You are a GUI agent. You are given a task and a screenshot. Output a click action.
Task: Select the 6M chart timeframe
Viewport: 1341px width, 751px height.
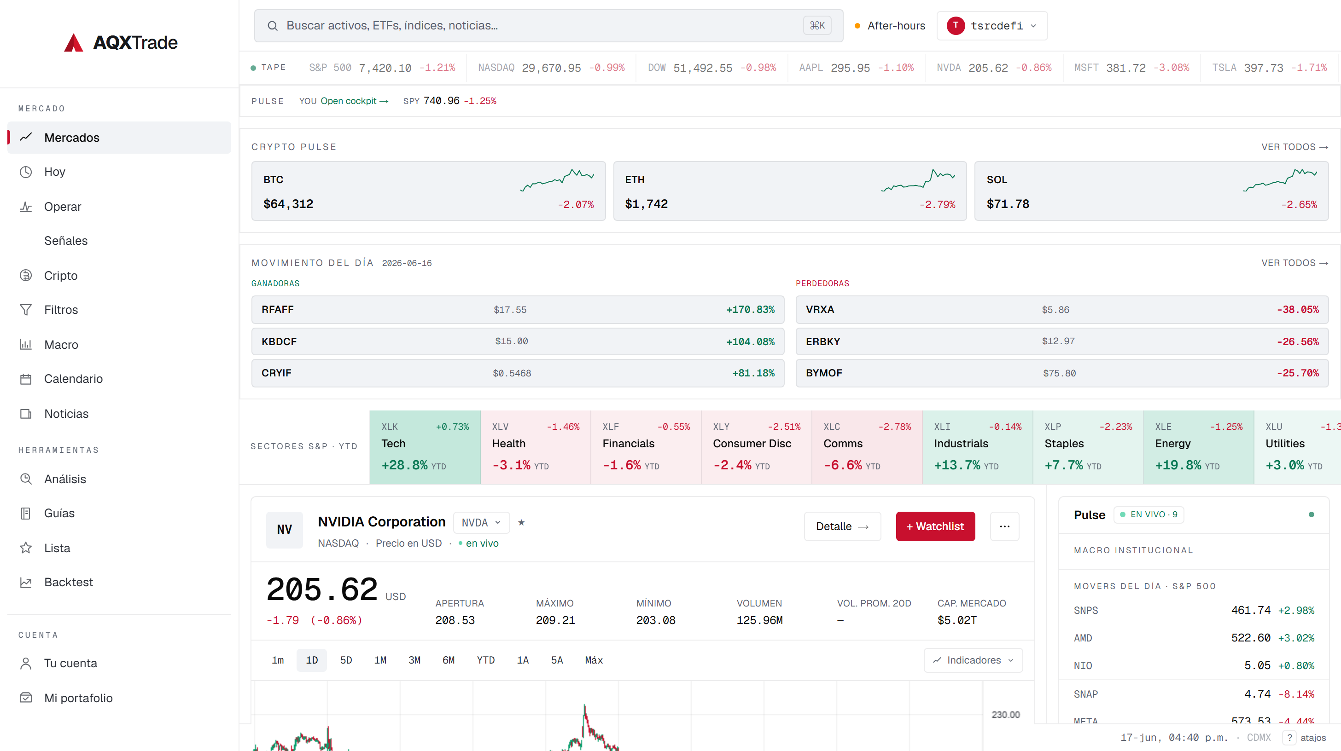coord(448,660)
